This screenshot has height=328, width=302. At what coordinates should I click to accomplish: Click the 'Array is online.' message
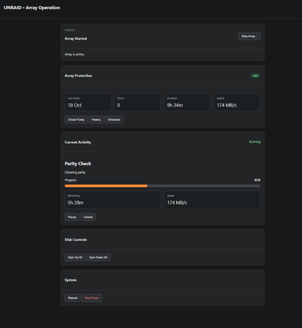pyautogui.click(x=75, y=54)
